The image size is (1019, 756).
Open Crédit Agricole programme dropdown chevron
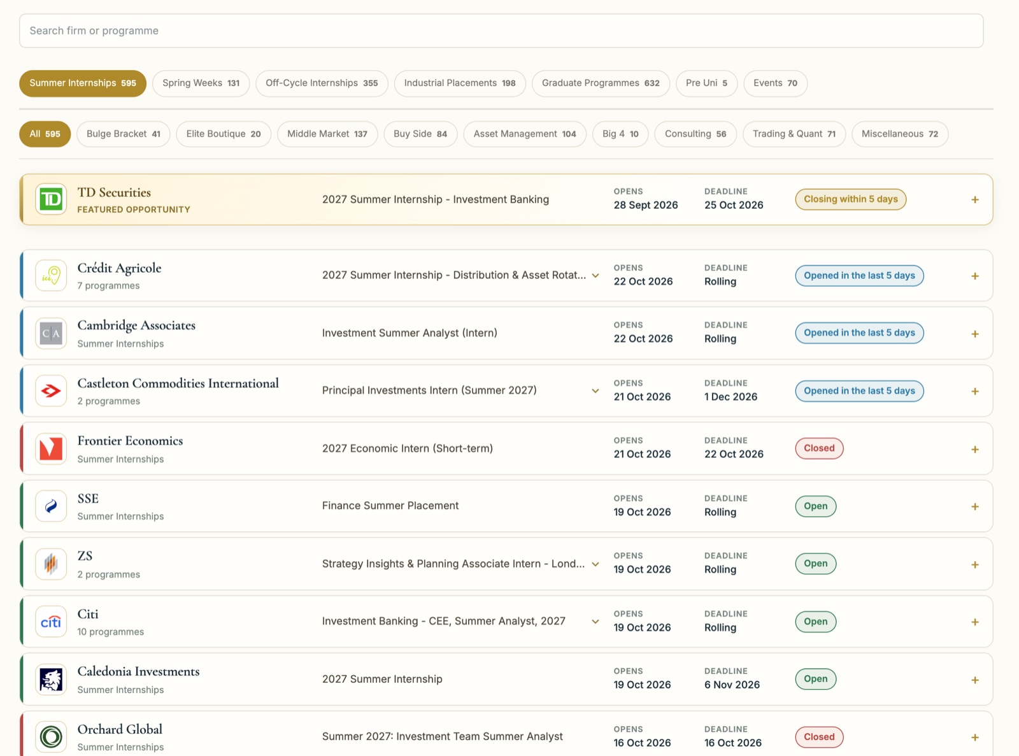[595, 276]
